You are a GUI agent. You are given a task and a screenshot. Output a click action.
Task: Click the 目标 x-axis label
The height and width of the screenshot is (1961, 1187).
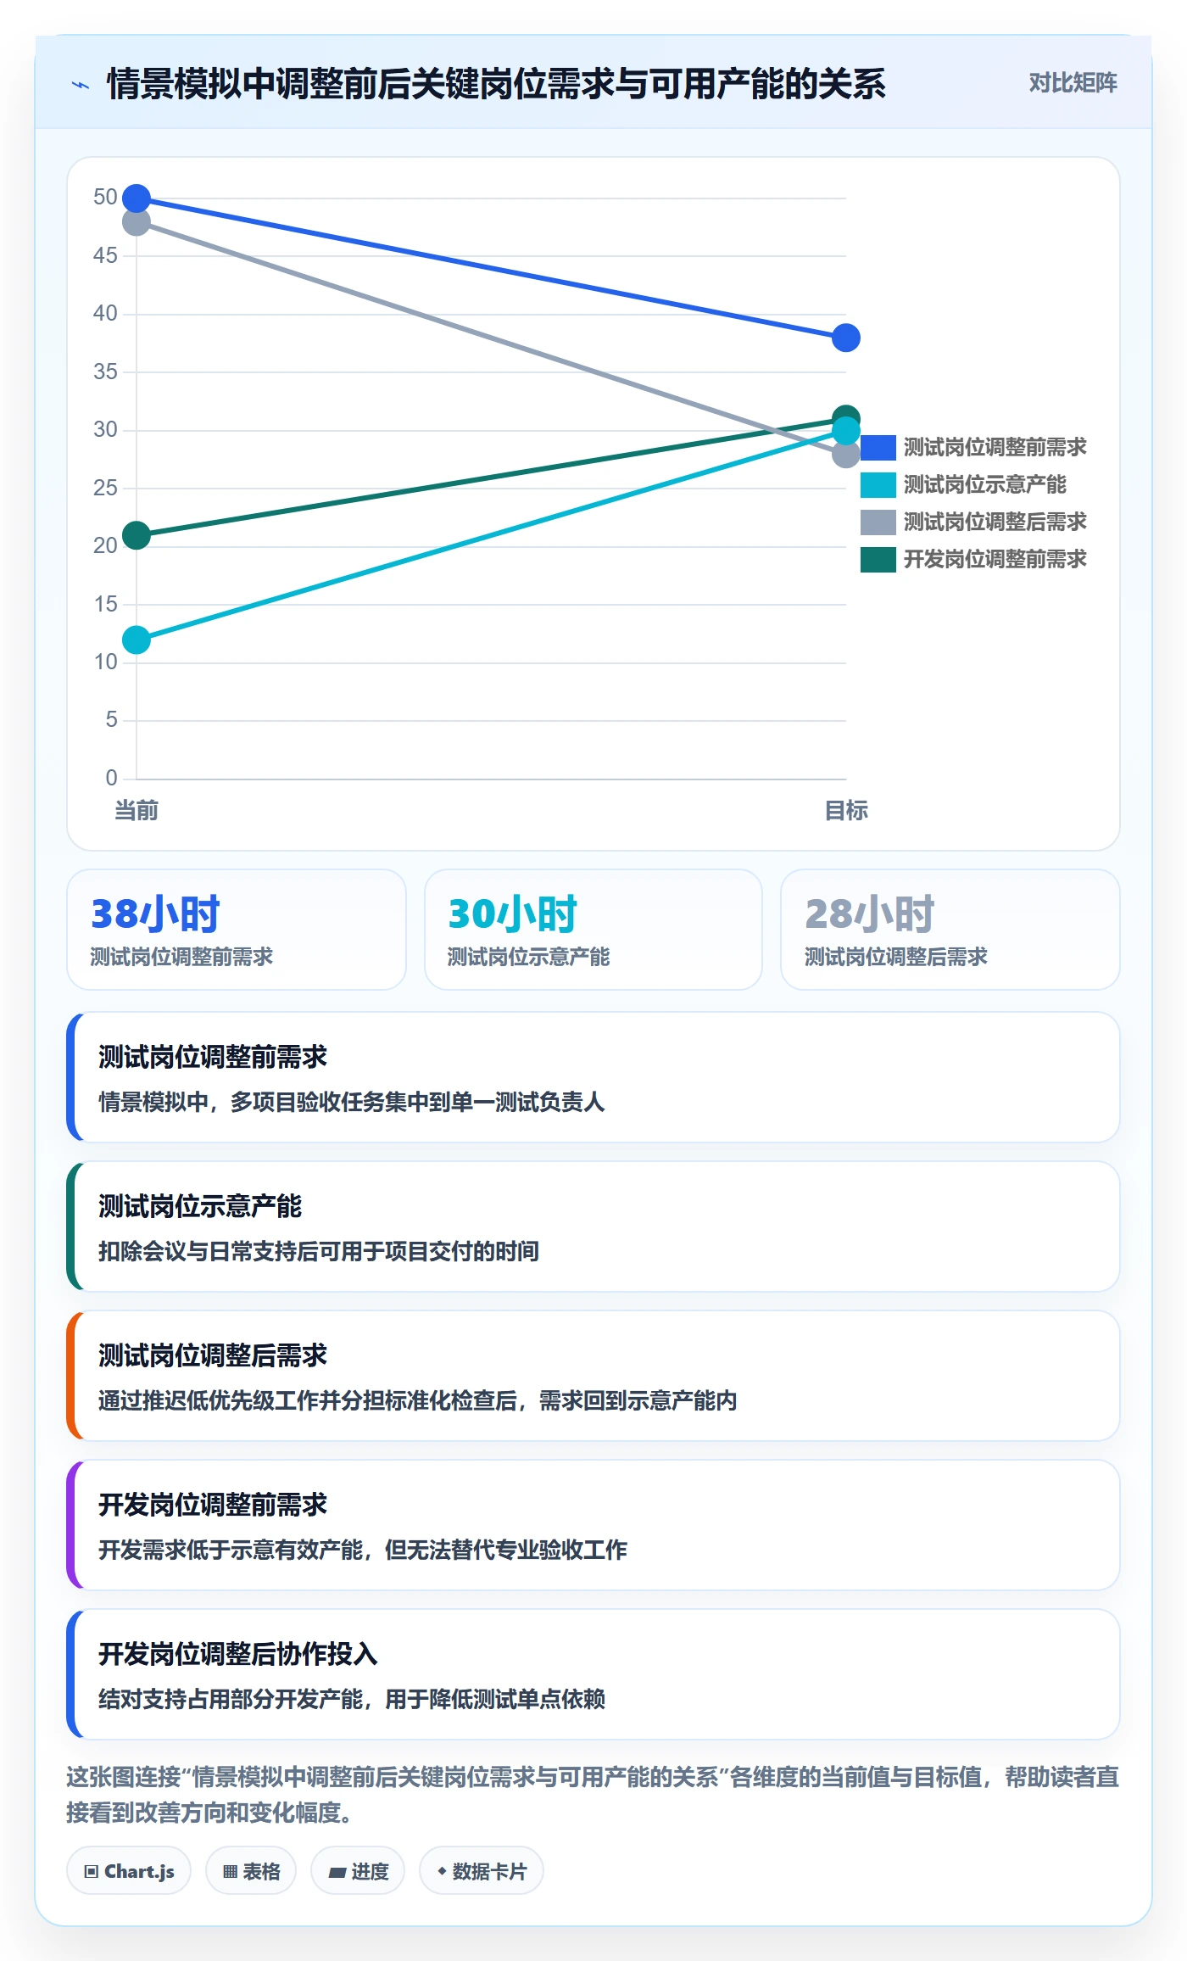(x=846, y=810)
